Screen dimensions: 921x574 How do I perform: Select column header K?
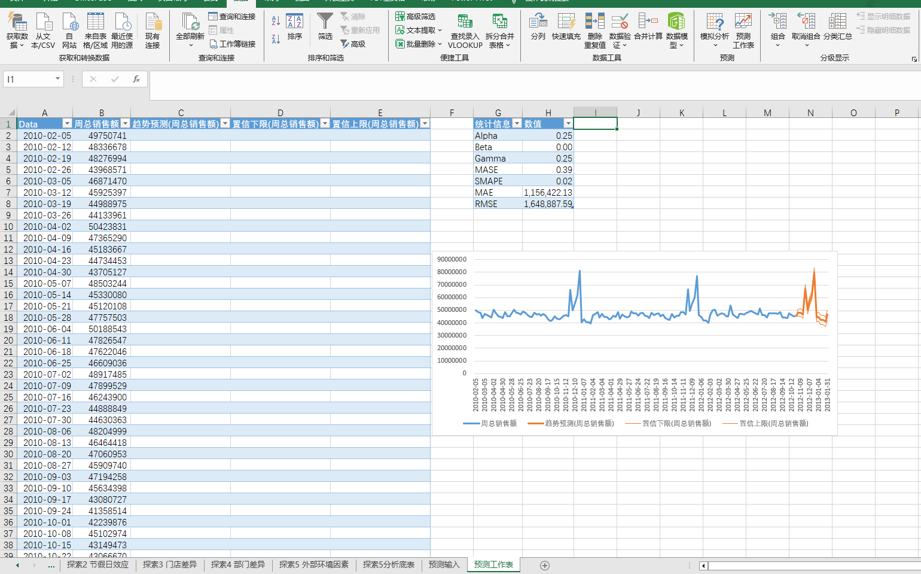click(682, 113)
